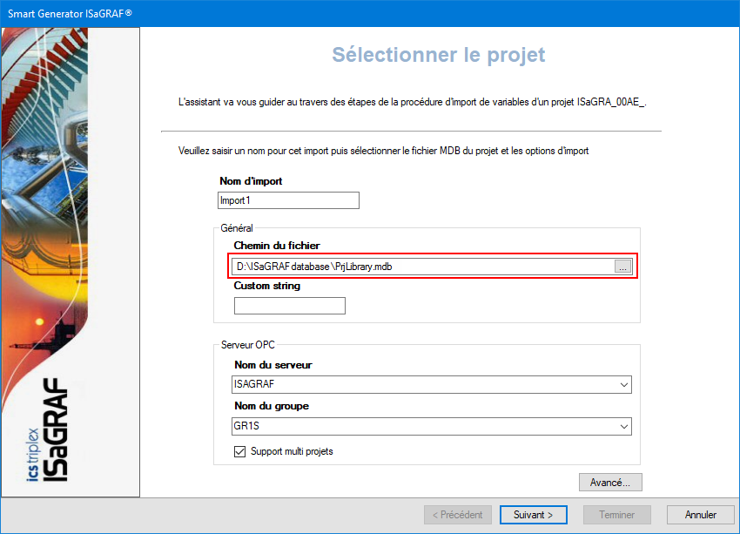This screenshot has height=534, width=740.
Task: Click the Suivant button
Action: [534, 515]
